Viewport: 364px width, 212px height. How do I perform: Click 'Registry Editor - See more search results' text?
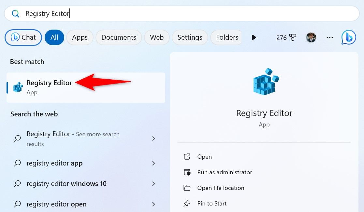73,139
